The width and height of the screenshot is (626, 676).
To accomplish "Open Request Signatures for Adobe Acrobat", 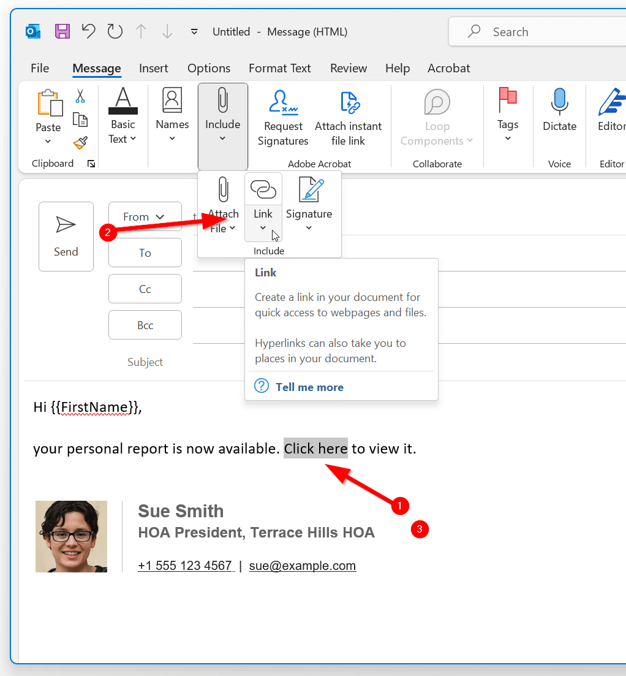I will [x=282, y=116].
